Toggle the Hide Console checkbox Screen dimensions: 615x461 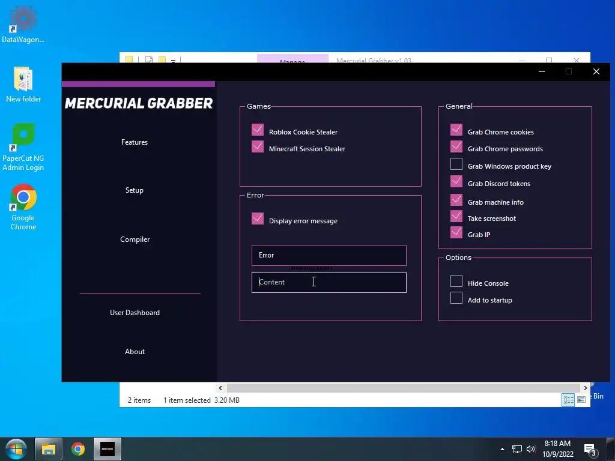(x=456, y=281)
